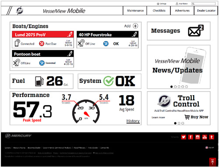Click the 5.4 Seconds reading
The height and width of the screenshot is (167, 219).
tap(104, 97)
